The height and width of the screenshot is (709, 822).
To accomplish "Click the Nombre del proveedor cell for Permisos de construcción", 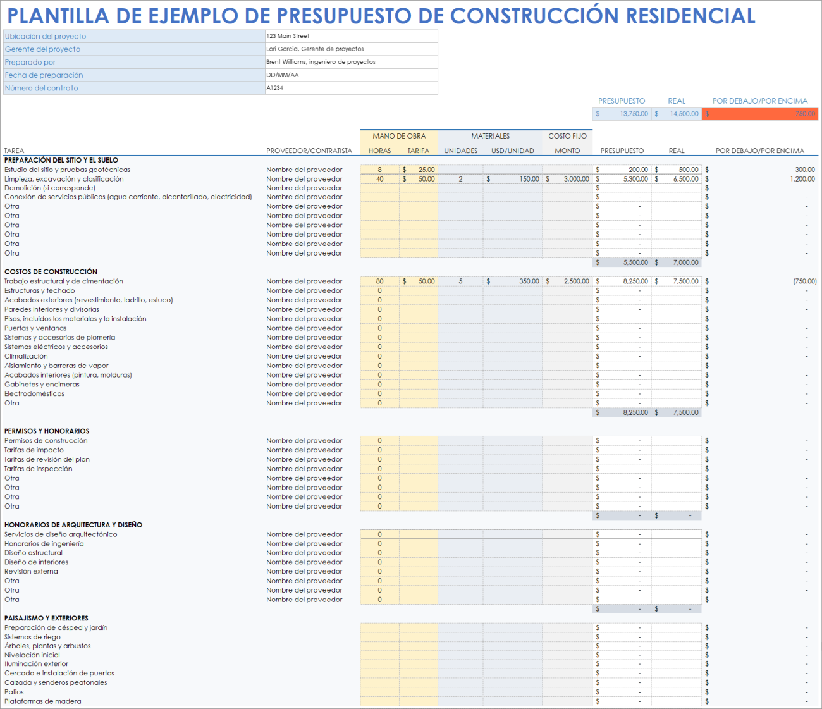I will [x=304, y=441].
